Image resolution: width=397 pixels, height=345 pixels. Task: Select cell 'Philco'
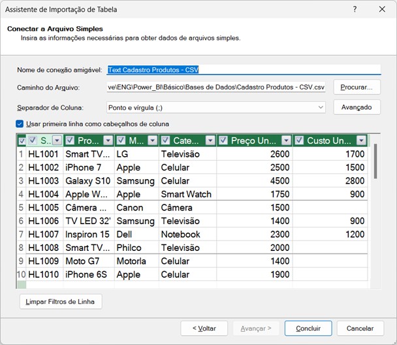[136, 248]
